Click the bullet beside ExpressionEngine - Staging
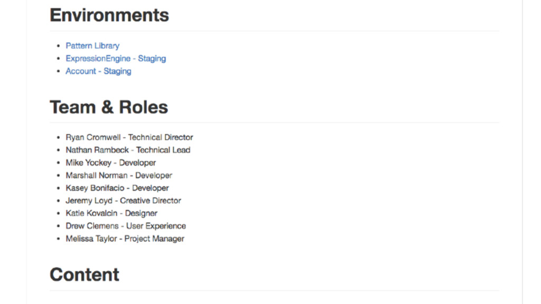This screenshot has width=541, height=304. pos(59,59)
